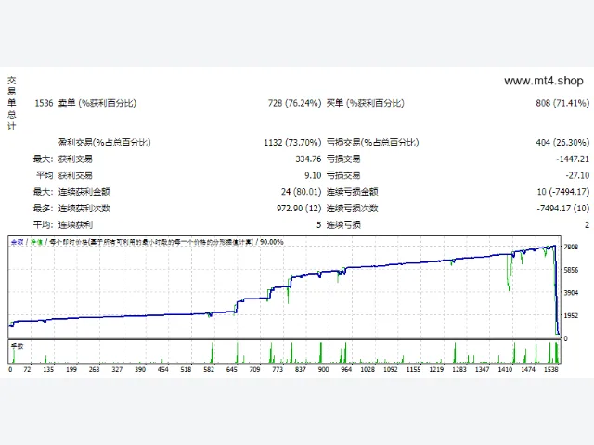The image size is (594, 445).
Task: Click the 净值 legend entry in chart header
Action: point(37,242)
